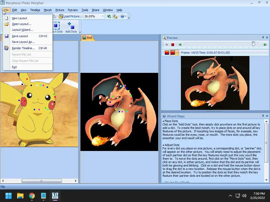
Task: Open the dots toolbar options overflow arrow
Action: click(80, 32)
